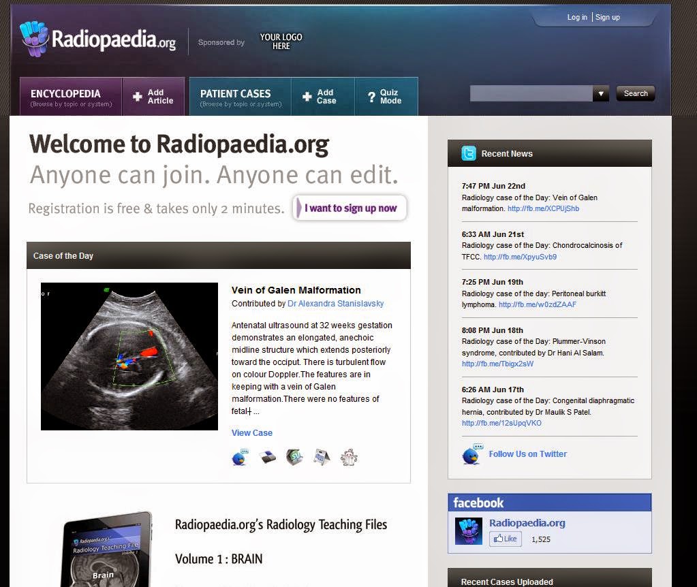Like the Radiopaedia.org Facebook page
697x587 pixels.
[505, 539]
